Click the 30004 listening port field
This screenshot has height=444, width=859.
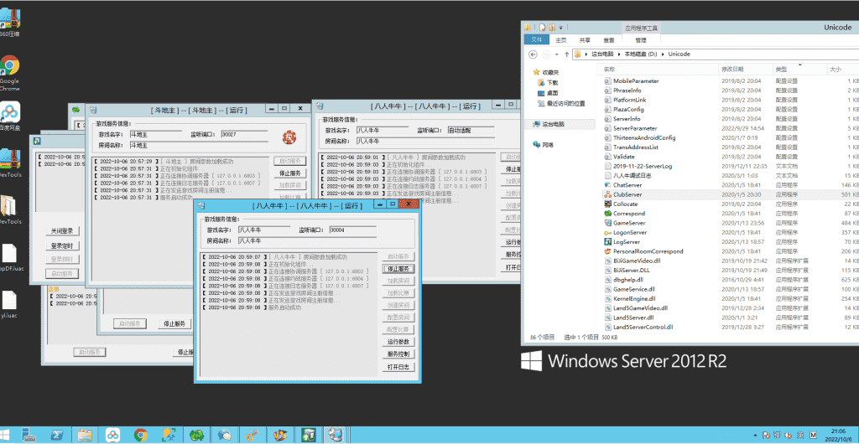[x=352, y=230]
